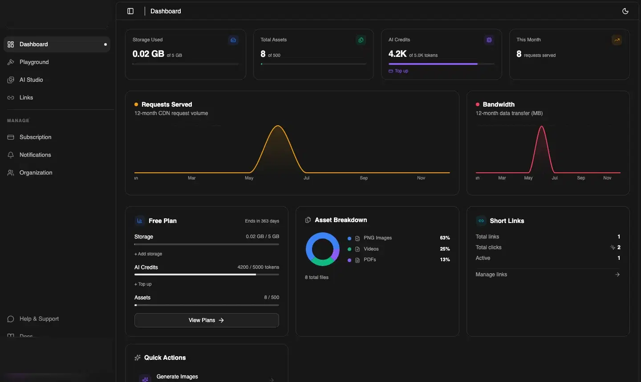Open Dashboard in the sidebar
The image size is (641, 382).
pyautogui.click(x=57, y=44)
